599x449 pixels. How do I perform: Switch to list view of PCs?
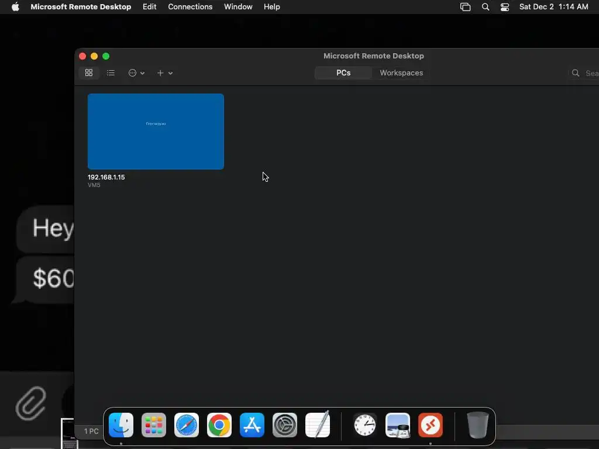(x=111, y=72)
